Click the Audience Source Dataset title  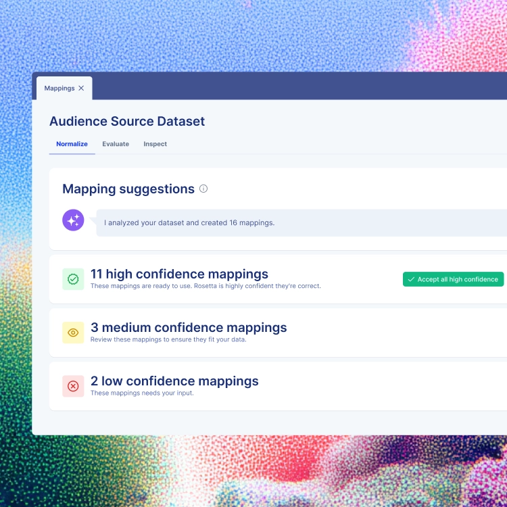pyautogui.click(x=127, y=121)
